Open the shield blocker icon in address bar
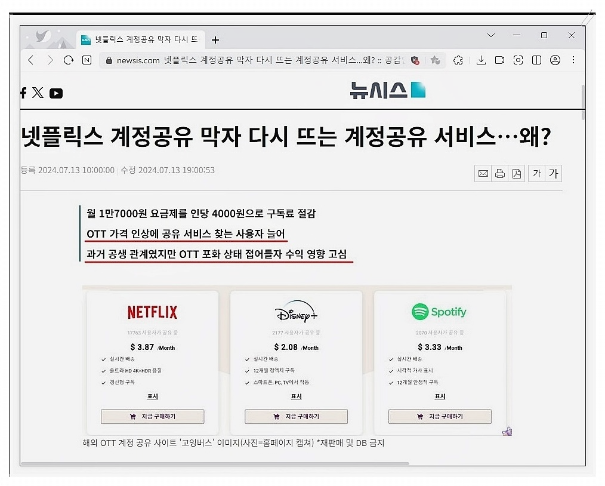605x486 pixels. (x=415, y=60)
